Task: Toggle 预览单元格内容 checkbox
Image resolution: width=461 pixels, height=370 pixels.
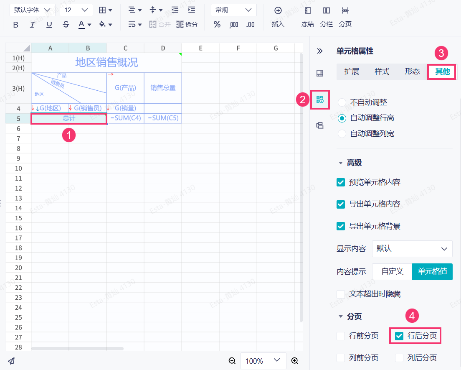Action: 341,182
